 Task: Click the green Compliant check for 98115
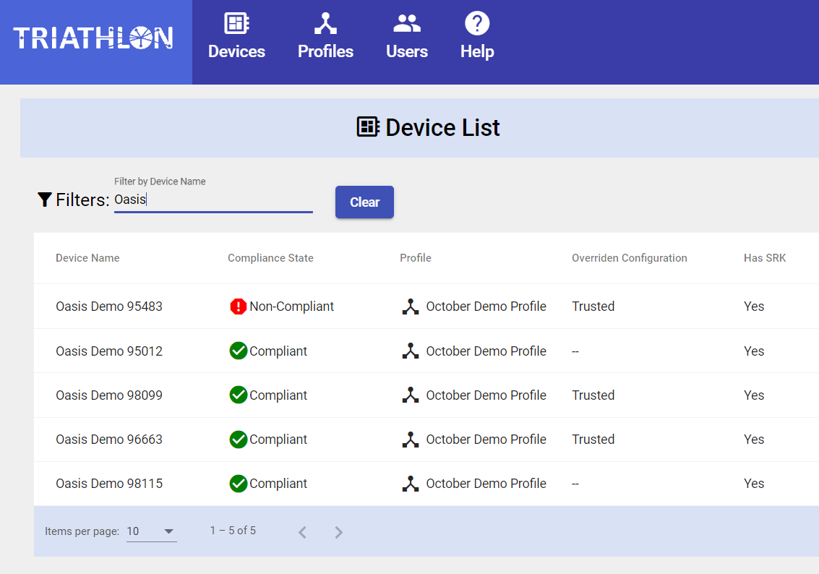(x=238, y=484)
